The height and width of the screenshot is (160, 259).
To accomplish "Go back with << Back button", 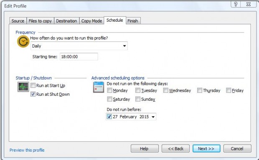I will click(175, 148).
